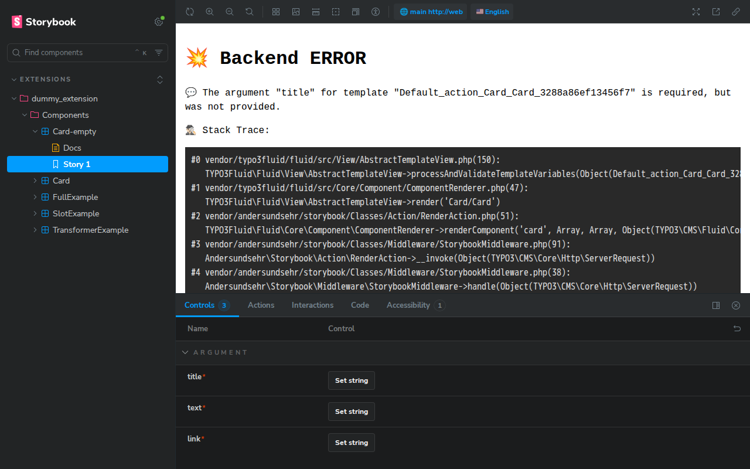The height and width of the screenshot is (469, 750).
Task: Collapse the dummy_extension folder
Action: click(x=64, y=98)
